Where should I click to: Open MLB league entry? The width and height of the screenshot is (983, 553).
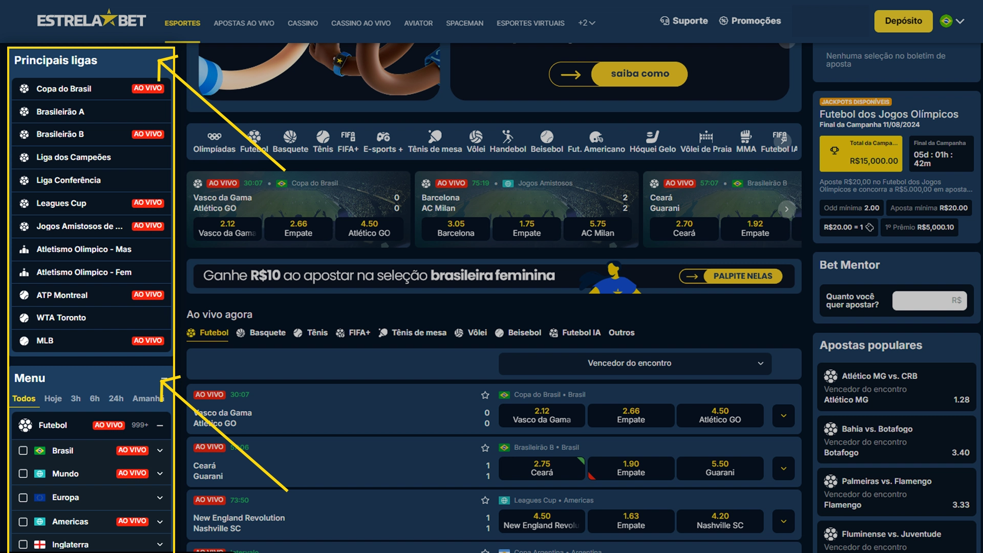[91, 341]
